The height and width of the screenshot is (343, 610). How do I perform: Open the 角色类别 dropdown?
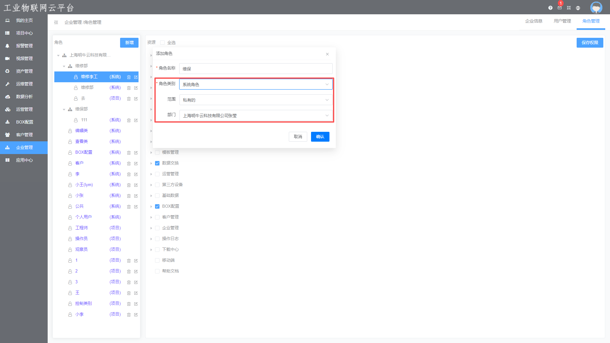coord(256,84)
